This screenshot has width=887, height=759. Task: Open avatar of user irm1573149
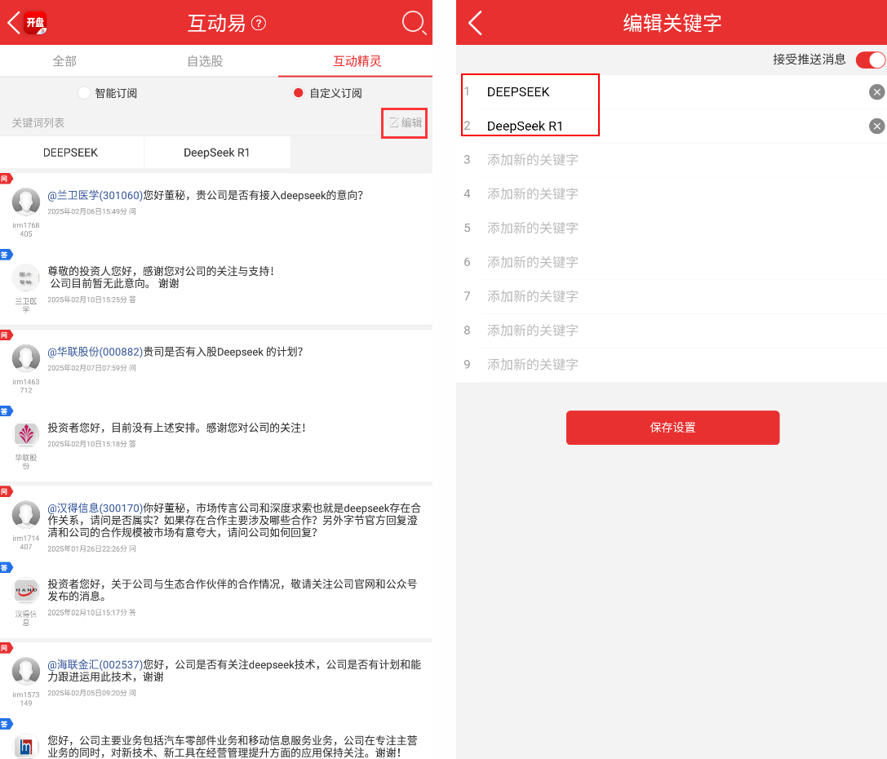pyautogui.click(x=26, y=671)
